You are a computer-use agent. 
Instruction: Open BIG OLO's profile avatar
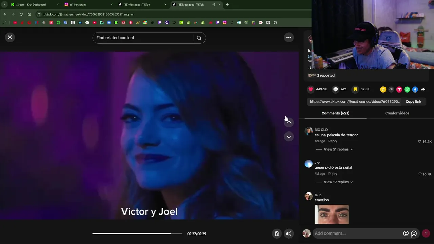pyautogui.click(x=309, y=131)
